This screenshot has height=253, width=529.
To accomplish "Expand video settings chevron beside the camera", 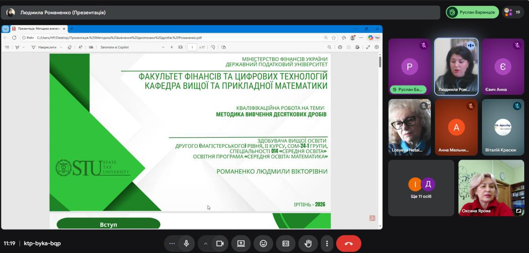I will click(x=205, y=244).
